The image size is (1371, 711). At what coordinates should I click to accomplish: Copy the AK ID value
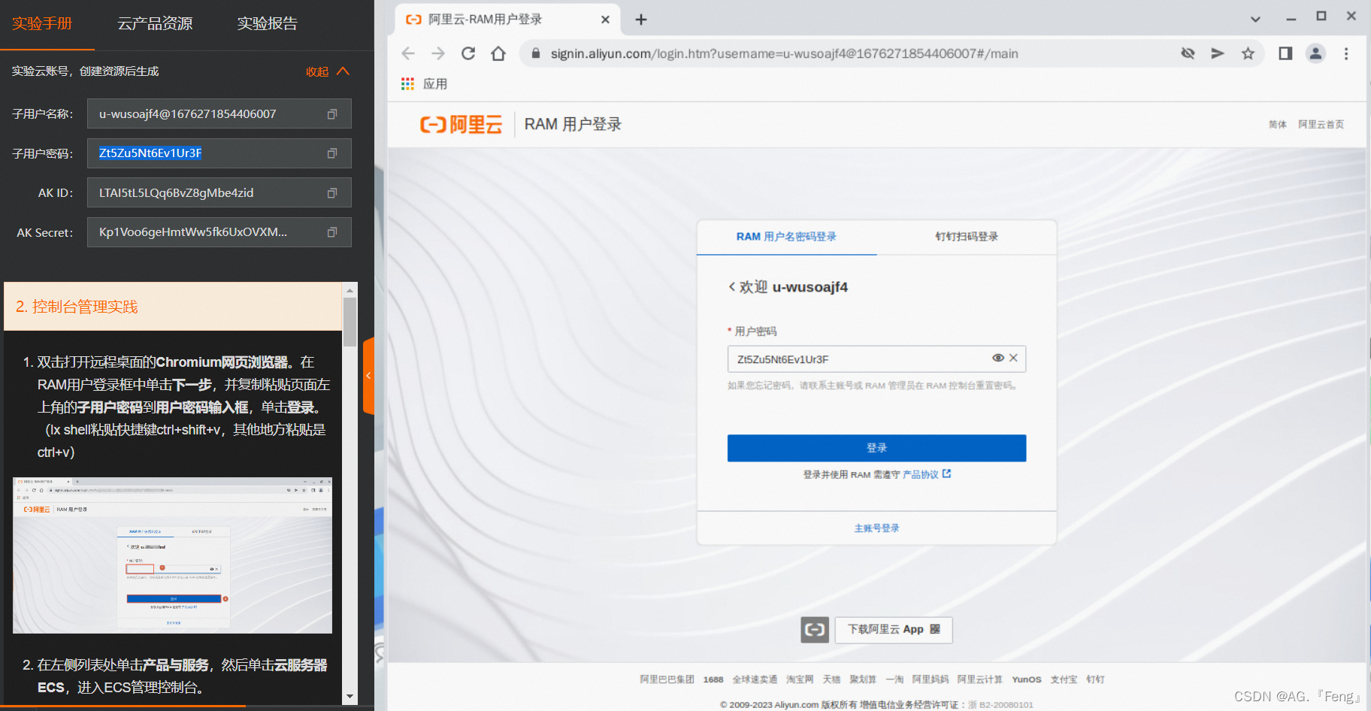pyautogui.click(x=332, y=193)
